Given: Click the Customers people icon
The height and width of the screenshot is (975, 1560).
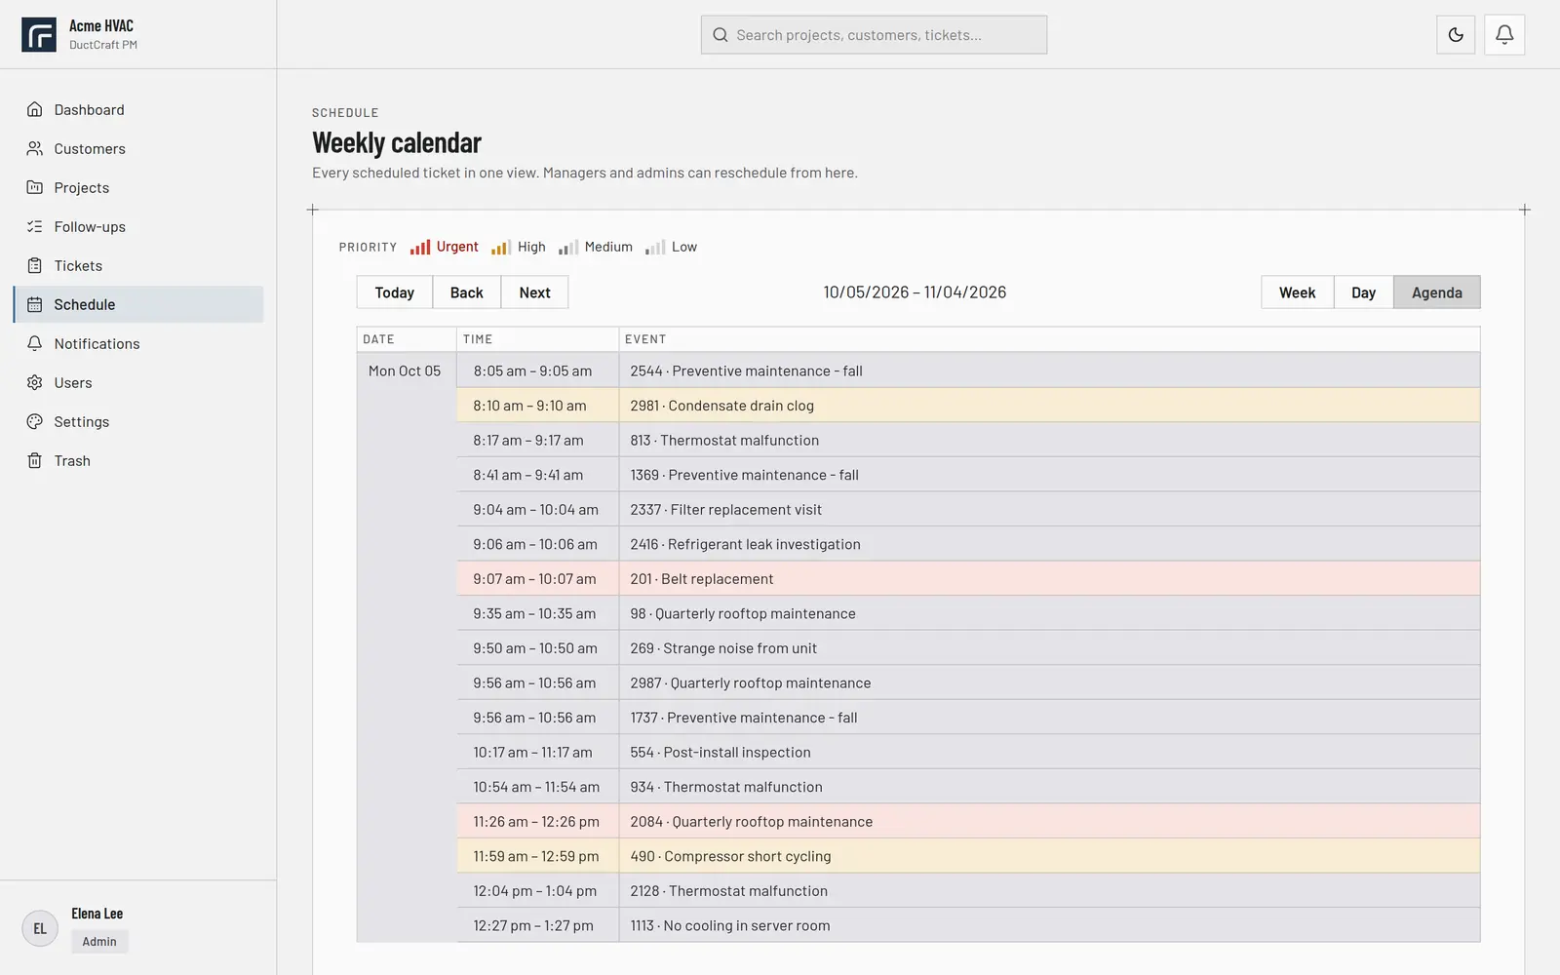Looking at the screenshot, I should pyautogui.click(x=35, y=148).
